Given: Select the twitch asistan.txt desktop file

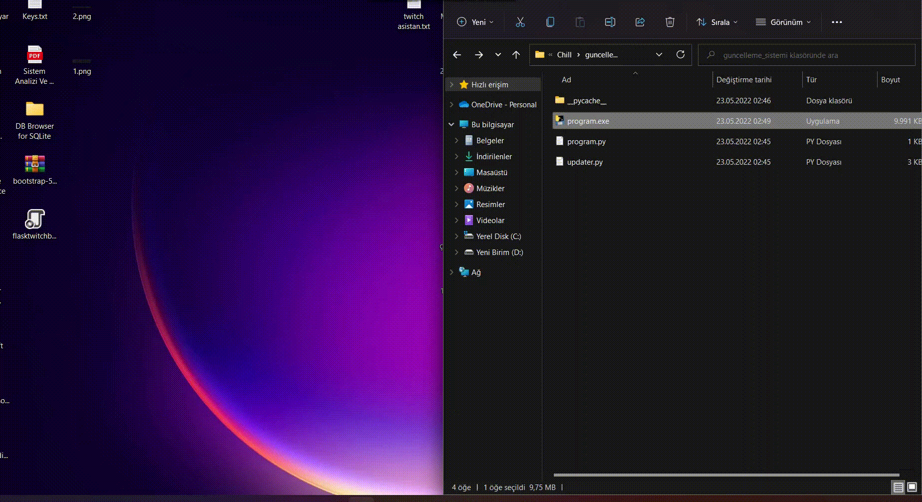Looking at the screenshot, I should coord(414,15).
